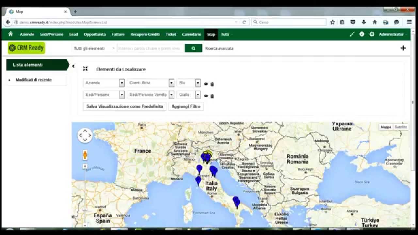
Task: Open URL history dropdown arrow in address bar
Action: 236,22
